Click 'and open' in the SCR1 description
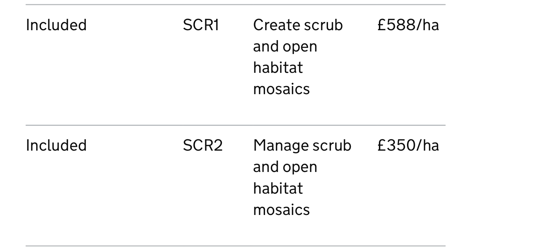550x248 pixels. pos(285,47)
